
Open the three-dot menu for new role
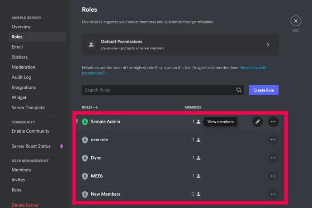coord(273,140)
